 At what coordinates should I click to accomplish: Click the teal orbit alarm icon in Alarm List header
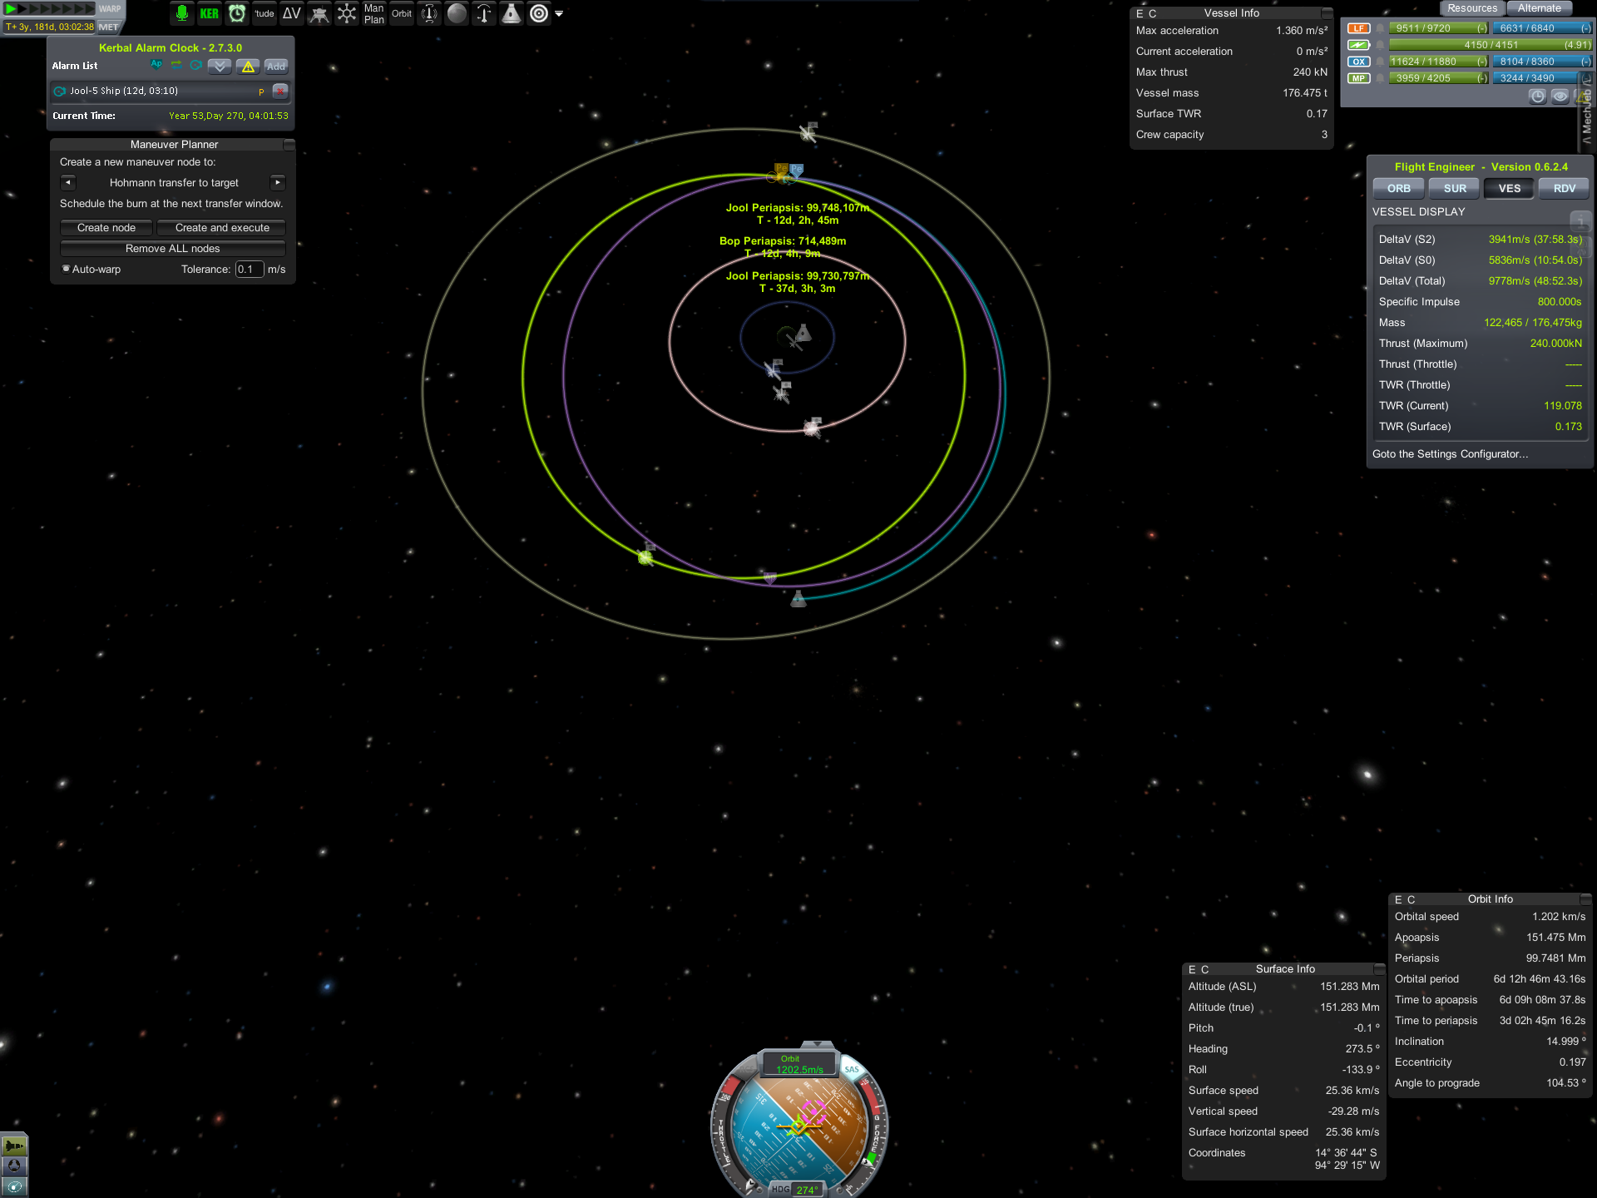coord(196,65)
